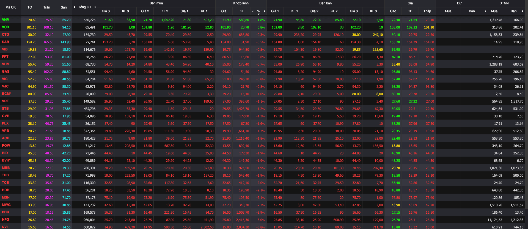The width and height of the screenshot is (528, 229).
Task: Open the BVH* stock symbol
Action: click(6, 160)
